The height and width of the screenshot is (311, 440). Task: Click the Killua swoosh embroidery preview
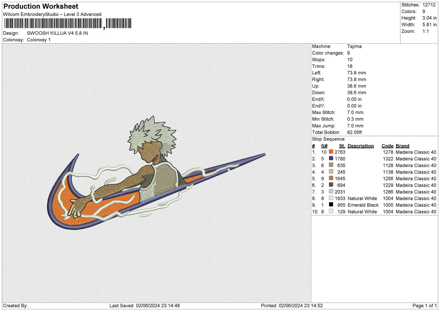[154, 172]
